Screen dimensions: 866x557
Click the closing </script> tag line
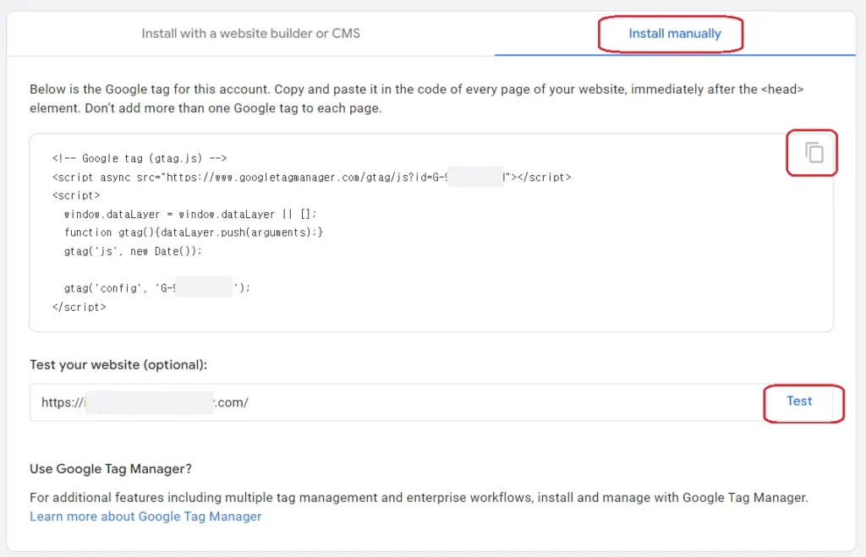tap(79, 307)
